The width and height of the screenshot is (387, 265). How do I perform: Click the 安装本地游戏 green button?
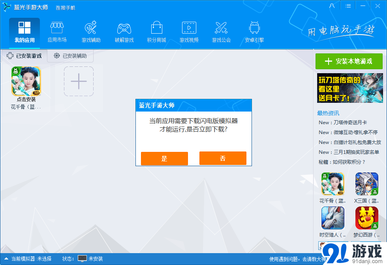click(349, 61)
